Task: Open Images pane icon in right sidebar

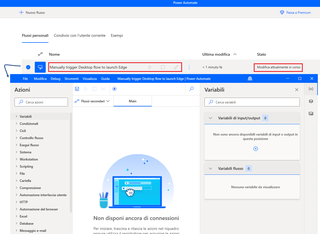Action: coord(311,114)
